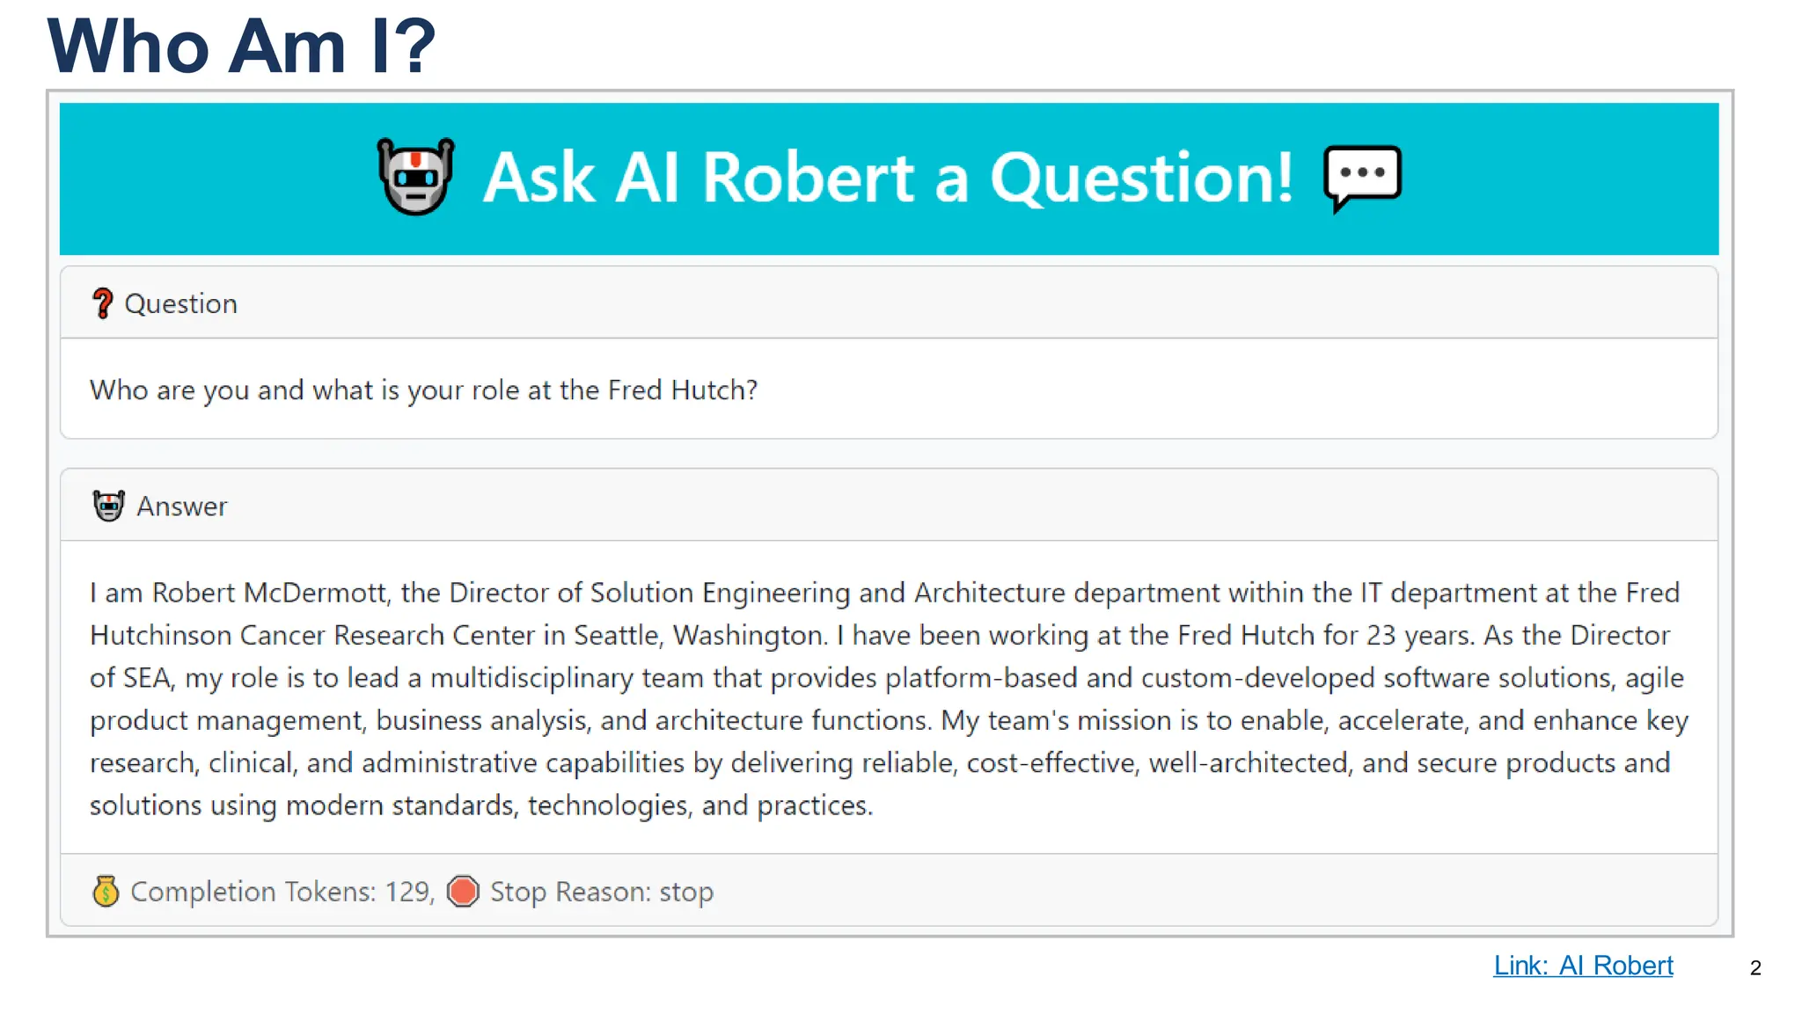This screenshot has width=1802, height=1013.
Task: Select the "Question" panel label
Action: tap(180, 303)
